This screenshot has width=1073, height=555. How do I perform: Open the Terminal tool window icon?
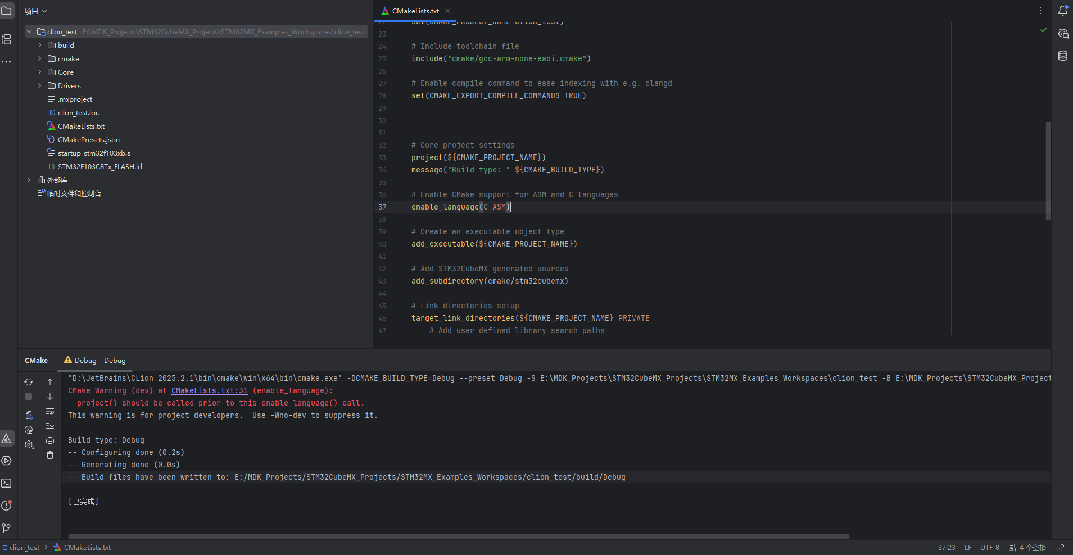(7, 483)
